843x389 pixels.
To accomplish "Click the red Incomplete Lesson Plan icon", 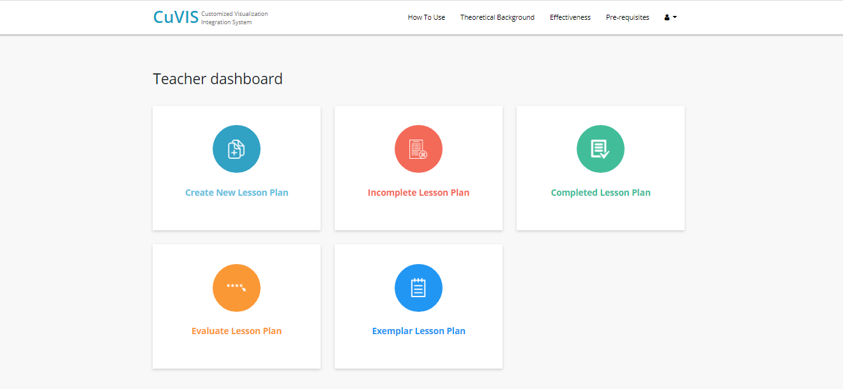I will pos(418,149).
